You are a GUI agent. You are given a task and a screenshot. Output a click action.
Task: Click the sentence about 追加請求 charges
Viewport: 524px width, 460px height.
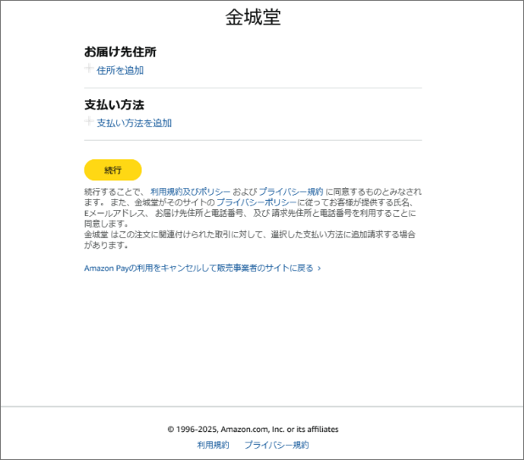tap(253, 239)
